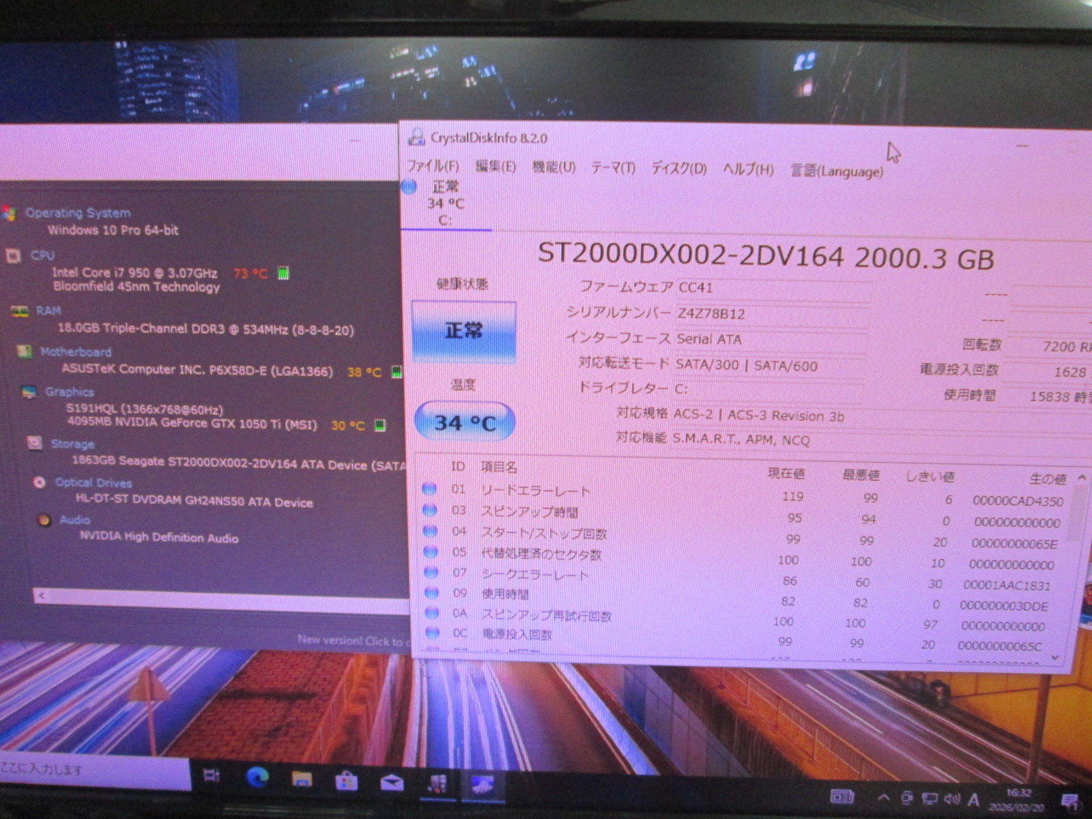This screenshot has width=1092, height=819.
Task: Click the Storage icon in Speccy summary
Action: (x=34, y=443)
